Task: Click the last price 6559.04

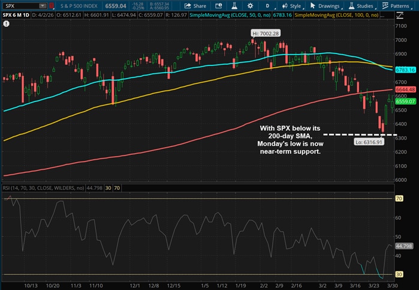Action: (x=116, y=6)
